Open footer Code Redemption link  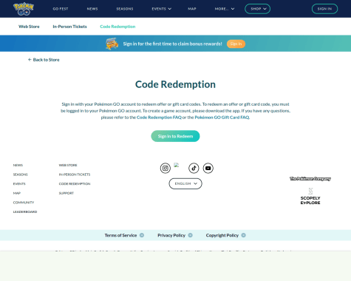pyautogui.click(x=75, y=184)
